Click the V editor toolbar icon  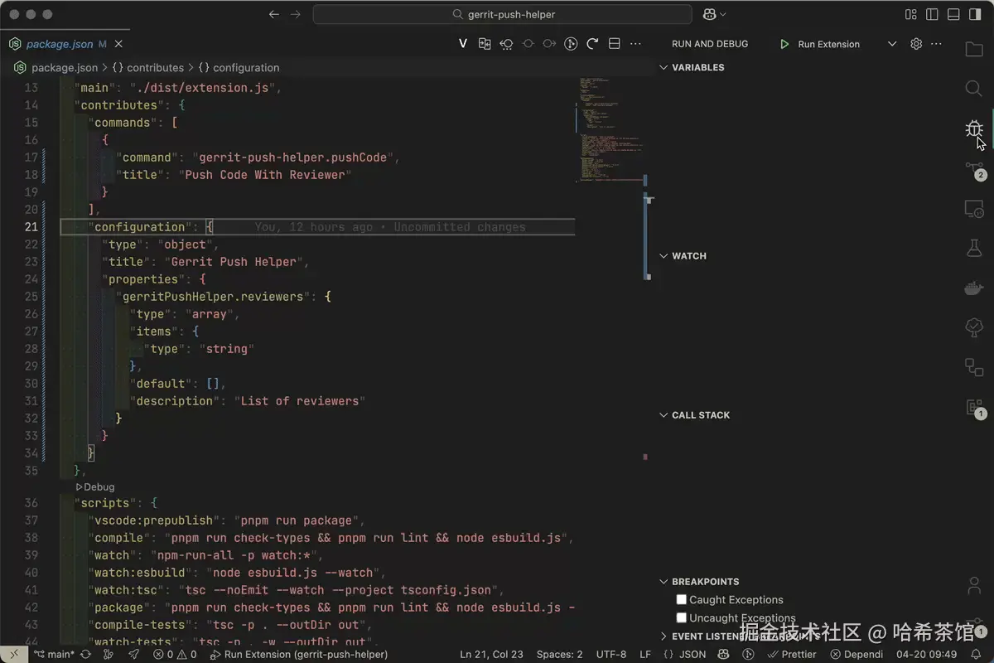(x=463, y=44)
